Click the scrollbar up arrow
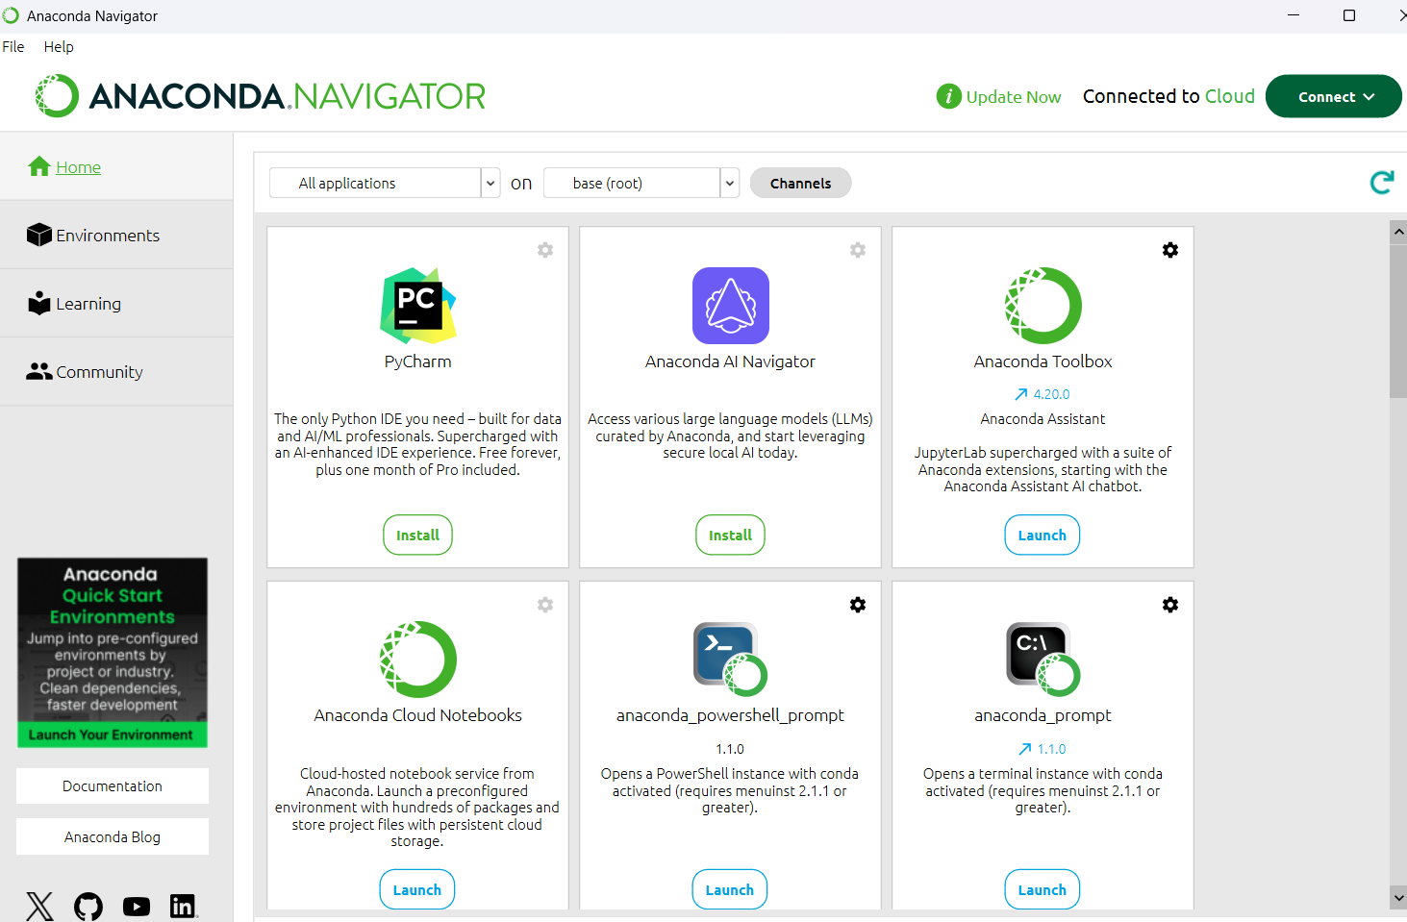Viewport: 1407px width, 922px height. coord(1398,231)
